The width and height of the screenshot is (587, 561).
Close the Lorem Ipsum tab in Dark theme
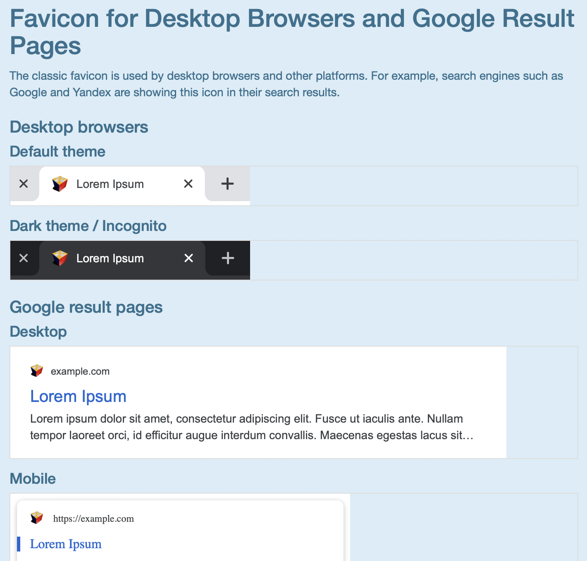(188, 258)
